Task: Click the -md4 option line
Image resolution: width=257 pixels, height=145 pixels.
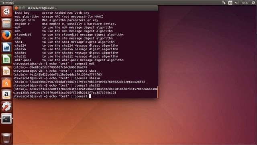Action: pyautogui.click(x=63, y=27)
